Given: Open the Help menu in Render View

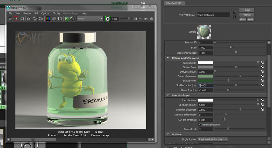Looking at the screenshot, I should point(84,13).
